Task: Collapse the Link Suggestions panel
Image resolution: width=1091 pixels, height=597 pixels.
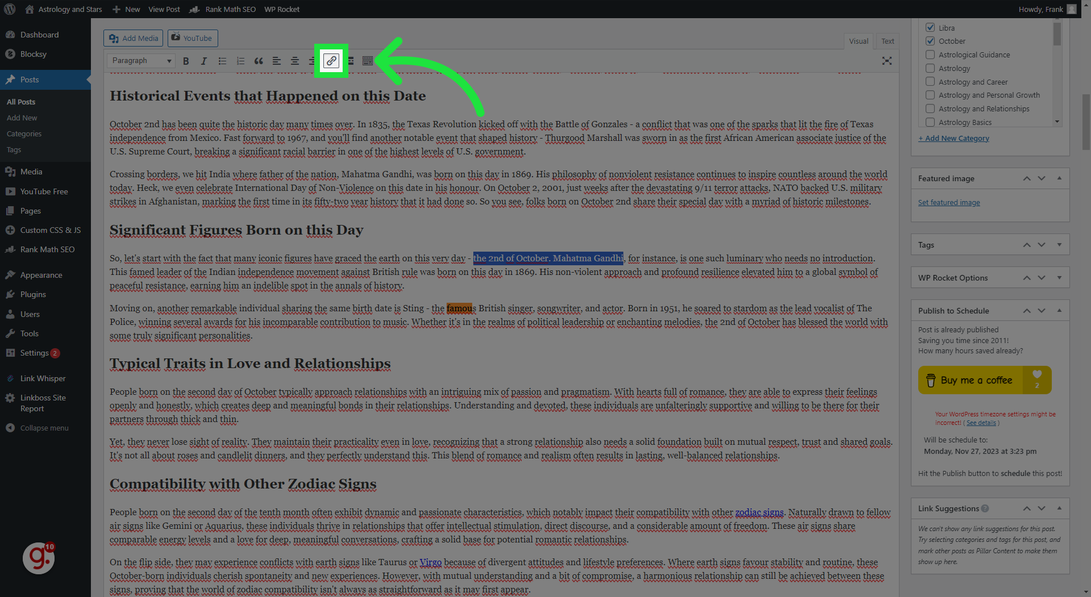Action: (x=1059, y=508)
